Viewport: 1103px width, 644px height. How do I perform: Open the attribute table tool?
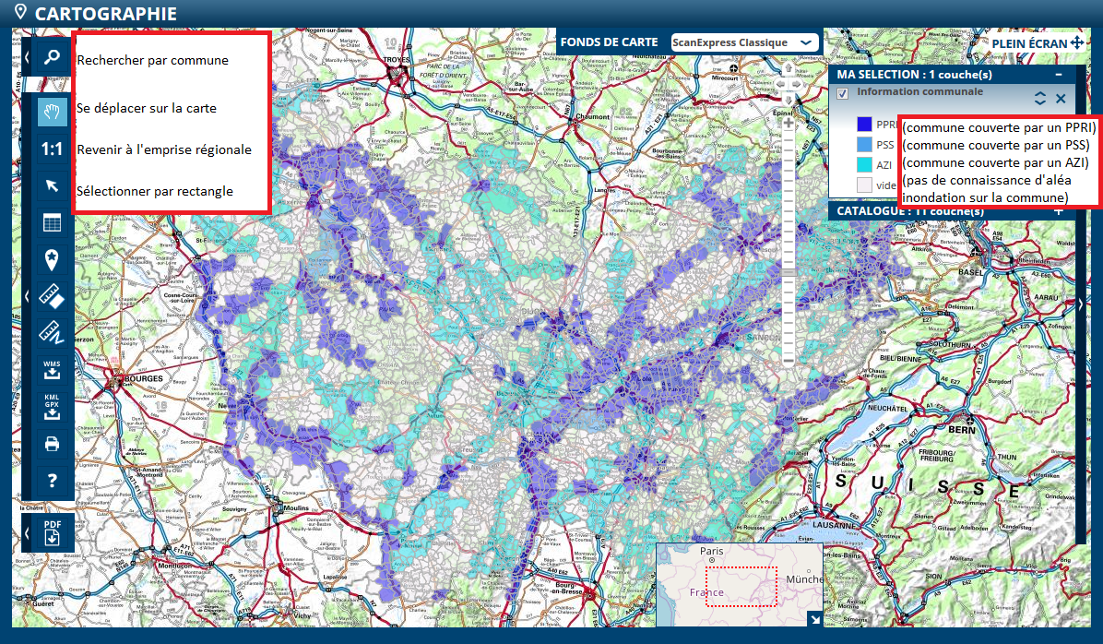52,222
